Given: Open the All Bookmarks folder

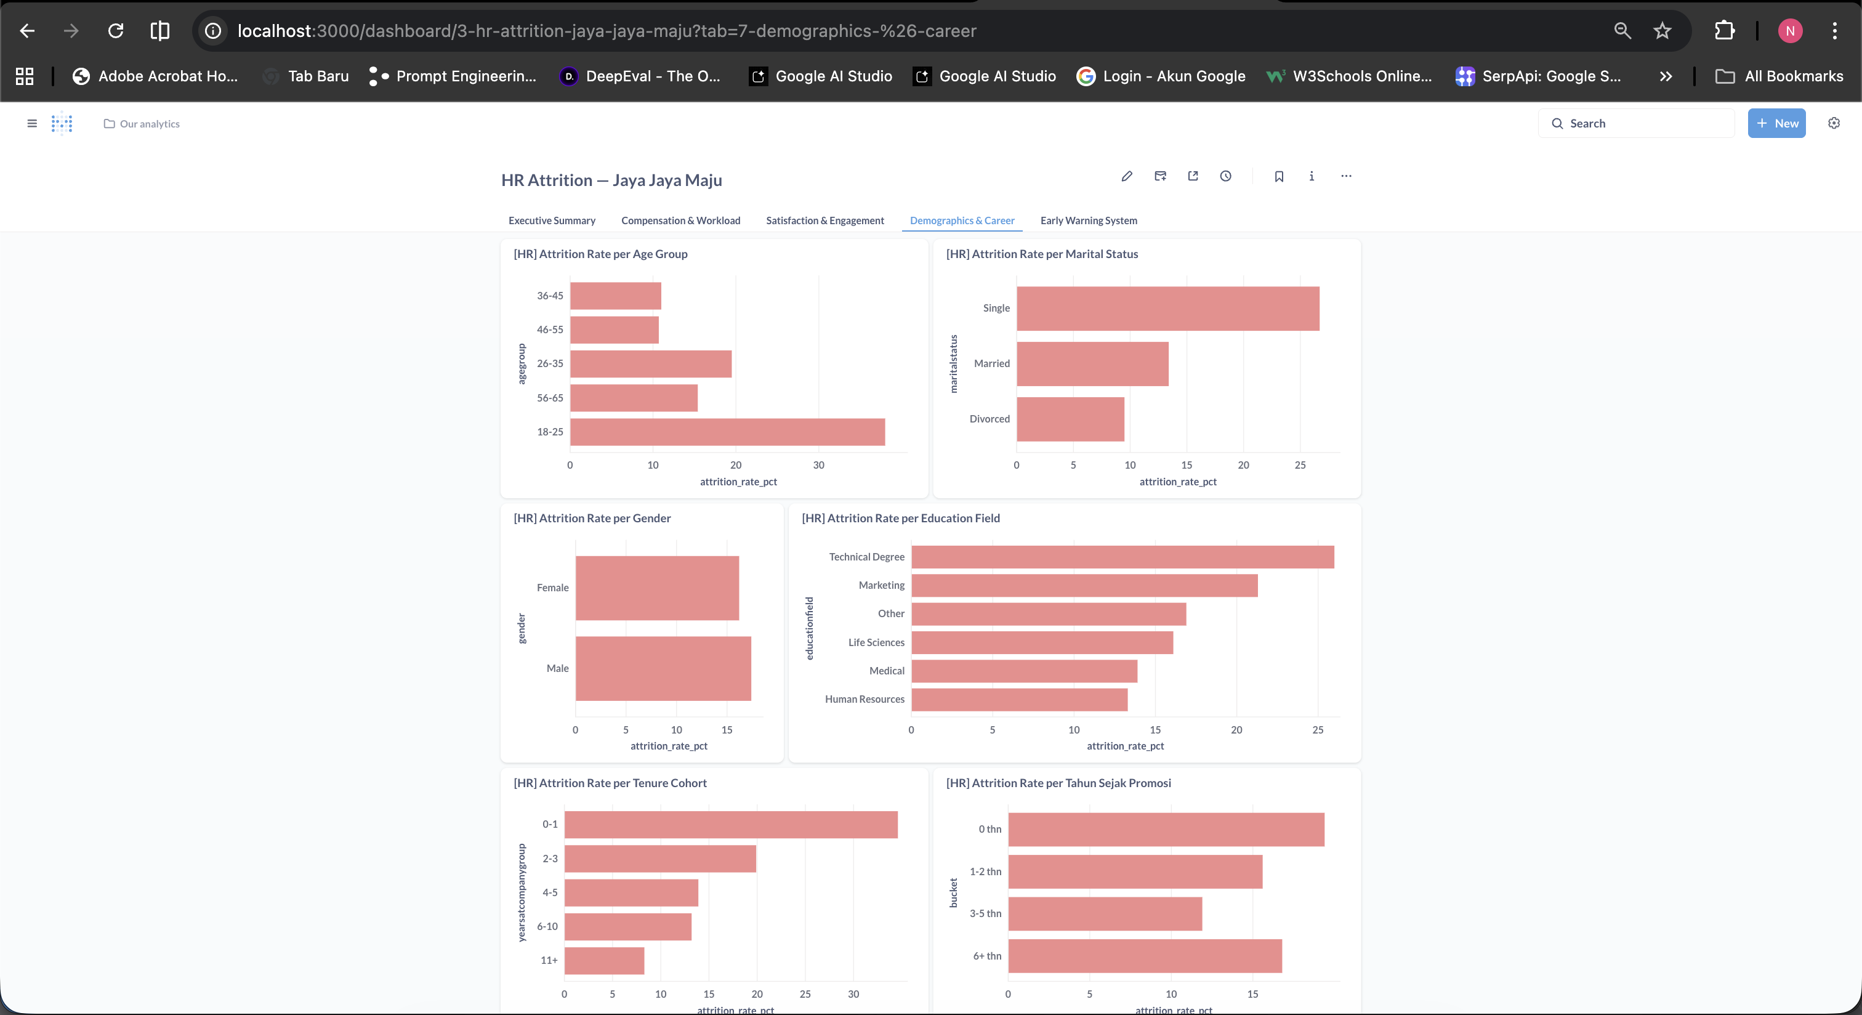Looking at the screenshot, I should [1779, 76].
